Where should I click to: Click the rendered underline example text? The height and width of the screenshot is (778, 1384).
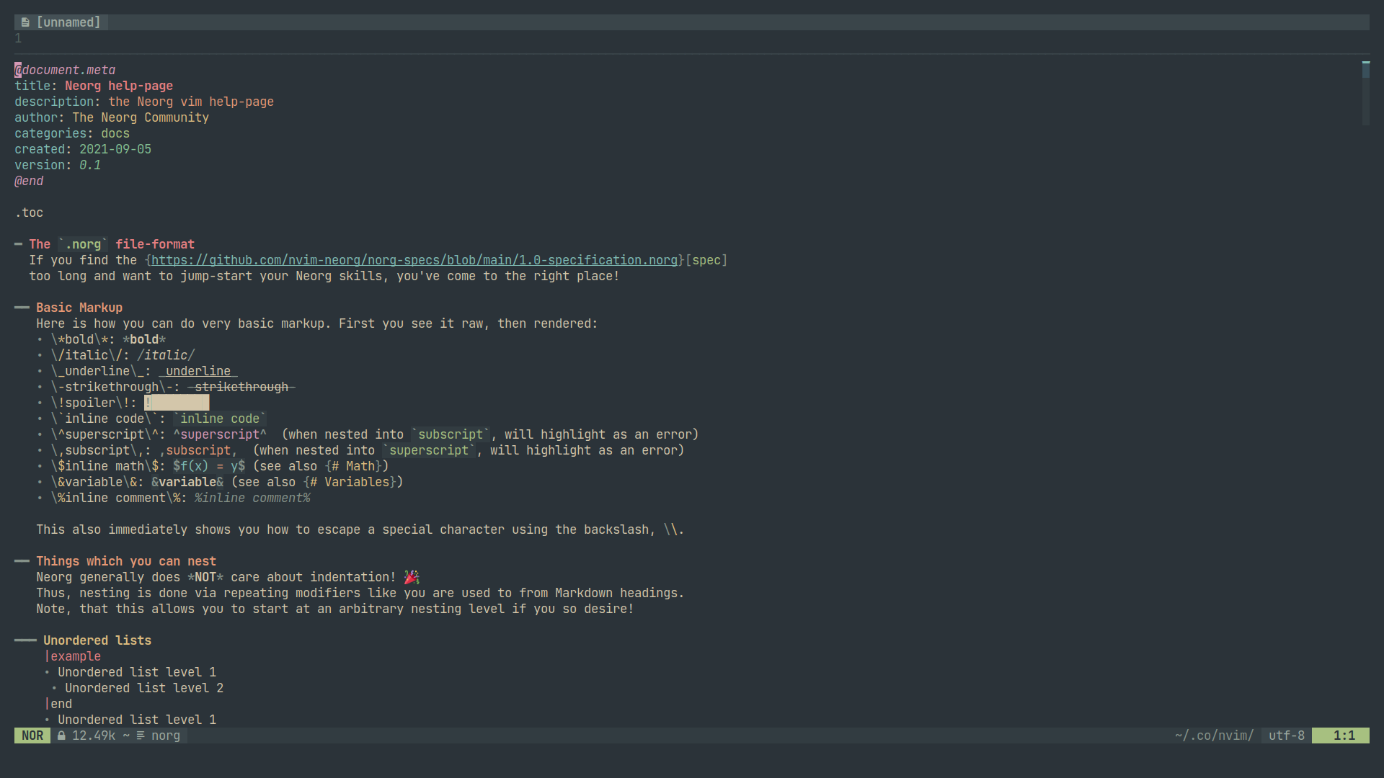click(x=198, y=371)
